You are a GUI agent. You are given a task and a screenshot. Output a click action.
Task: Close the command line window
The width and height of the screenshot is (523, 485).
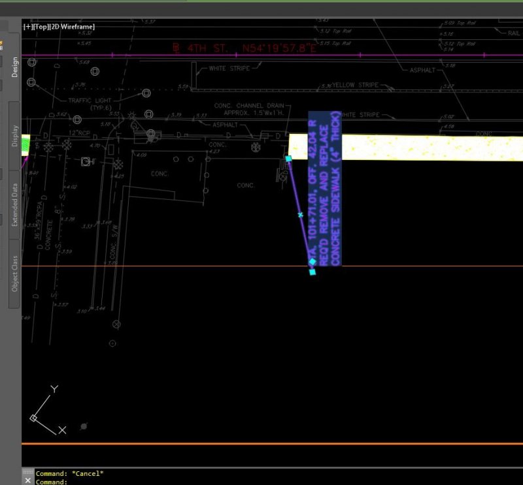point(27,480)
